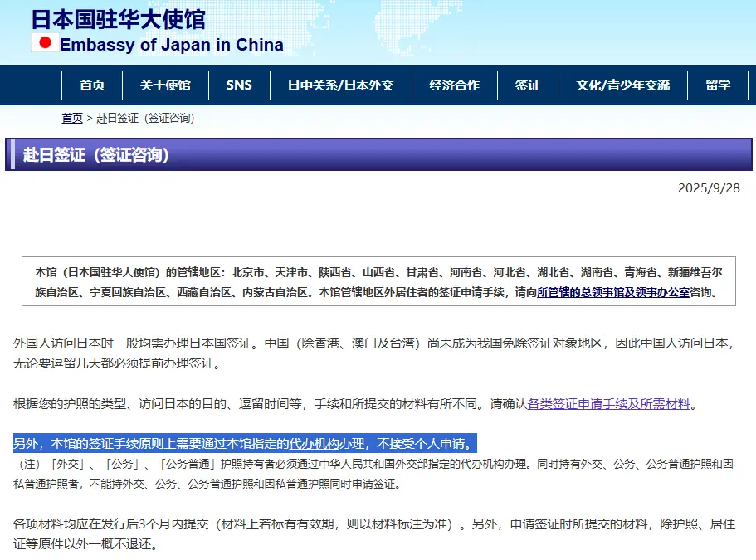
Task: Click the 2025/9/28 date text
Action: pos(709,187)
